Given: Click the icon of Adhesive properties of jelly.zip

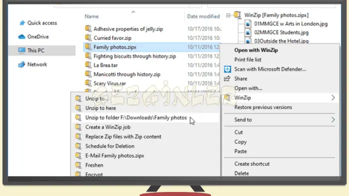Looking at the screenshot, I should pos(88,29).
